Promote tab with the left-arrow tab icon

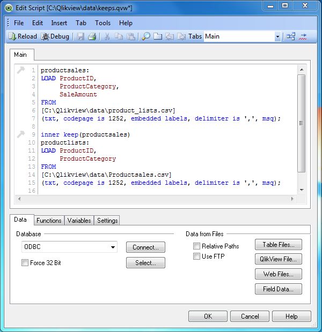pos(170,36)
